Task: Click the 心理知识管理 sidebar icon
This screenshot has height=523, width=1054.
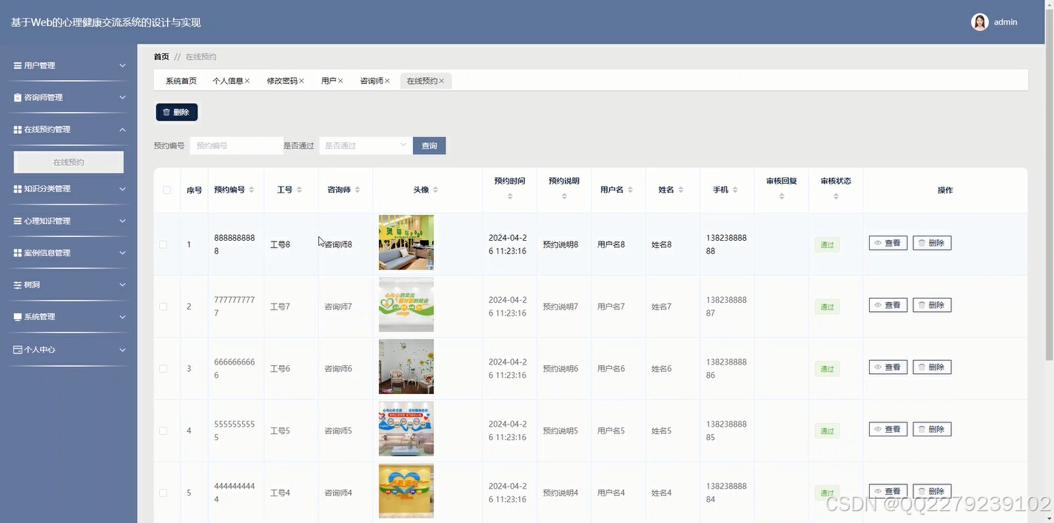Action: click(x=17, y=220)
